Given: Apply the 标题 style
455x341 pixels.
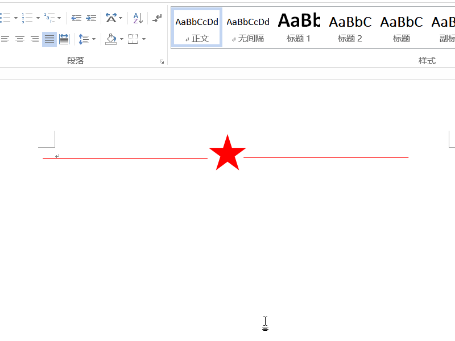Looking at the screenshot, I should tap(402, 28).
